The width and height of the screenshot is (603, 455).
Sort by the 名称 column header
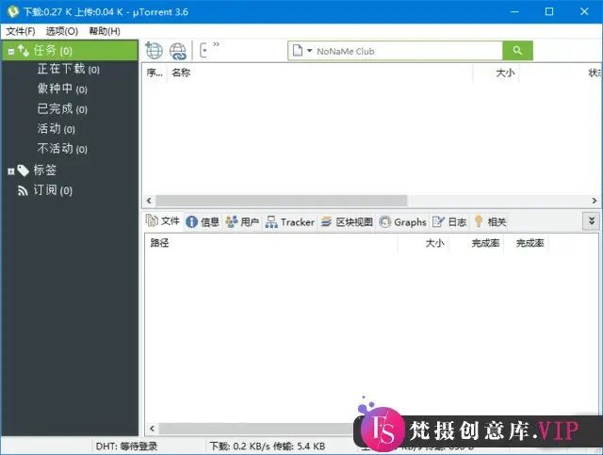coord(319,73)
